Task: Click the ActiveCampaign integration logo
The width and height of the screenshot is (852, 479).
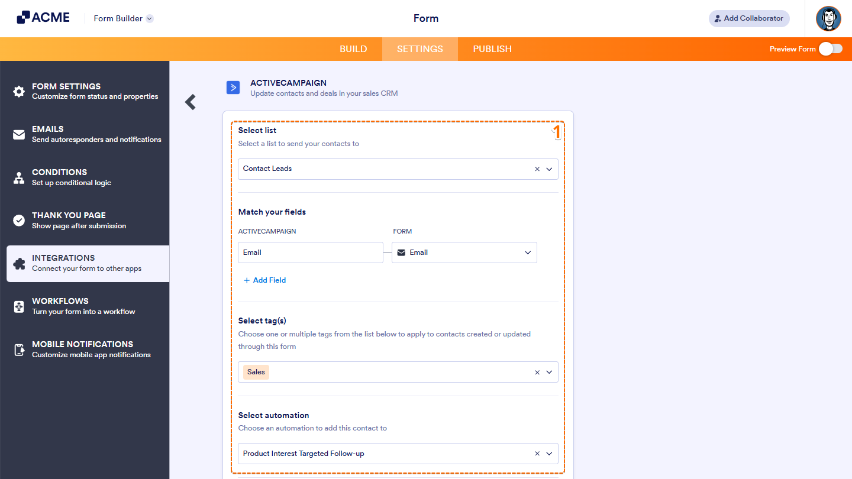Action: pyautogui.click(x=233, y=87)
